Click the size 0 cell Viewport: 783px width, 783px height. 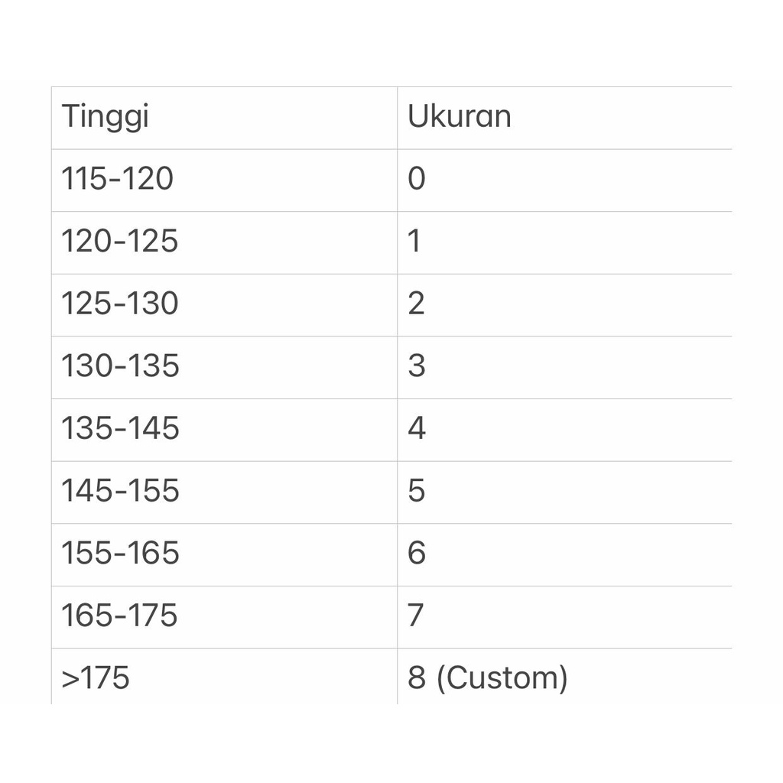pos(417,180)
